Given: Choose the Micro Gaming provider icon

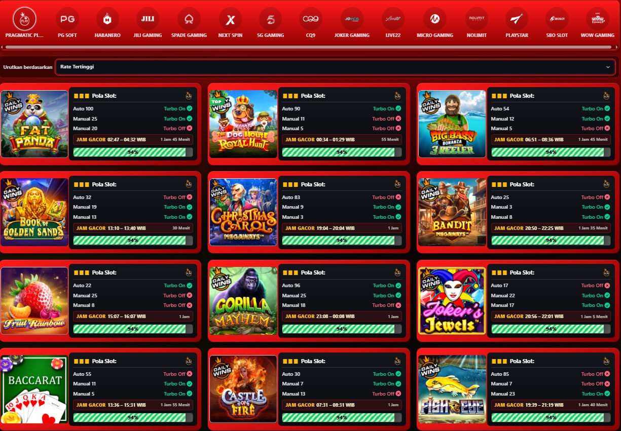Looking at the screenshot, I should click(435, 19).
